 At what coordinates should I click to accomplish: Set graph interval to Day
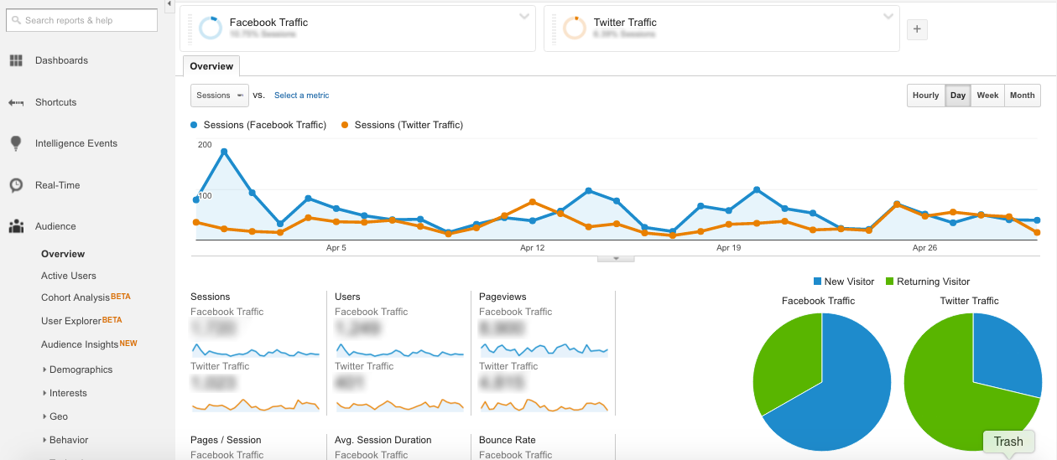coord(958,96)
